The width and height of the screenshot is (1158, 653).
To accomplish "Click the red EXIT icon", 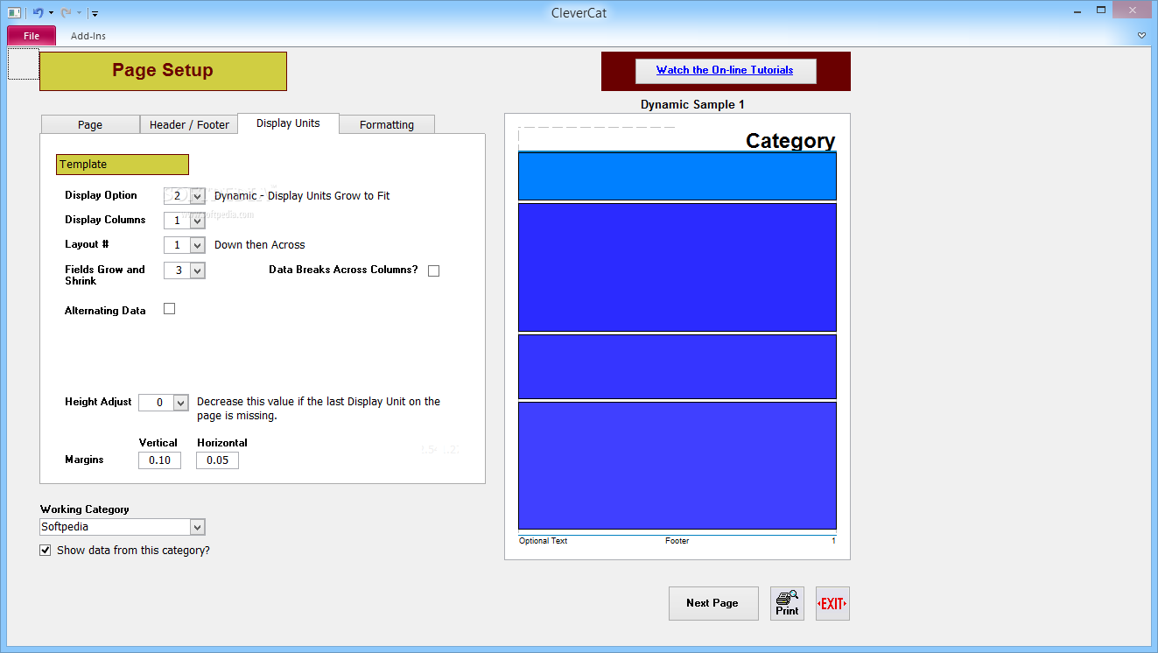I will (832, 603).
